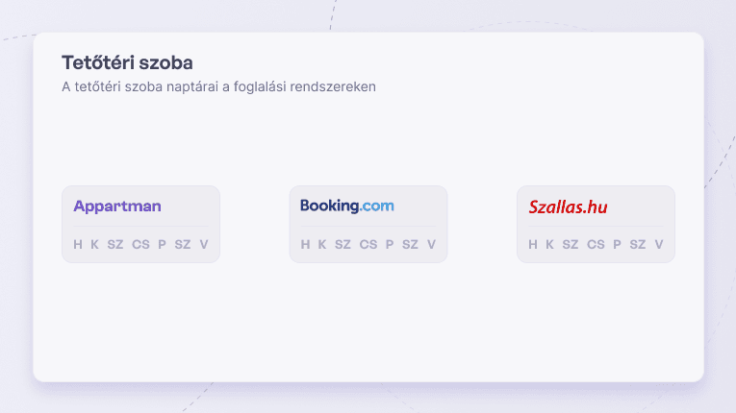Select CS day in Appartman card
Screen dimensions: 736x413
point(140,245)
